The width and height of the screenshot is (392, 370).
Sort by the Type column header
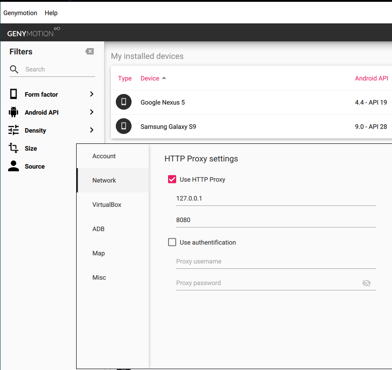125,78
